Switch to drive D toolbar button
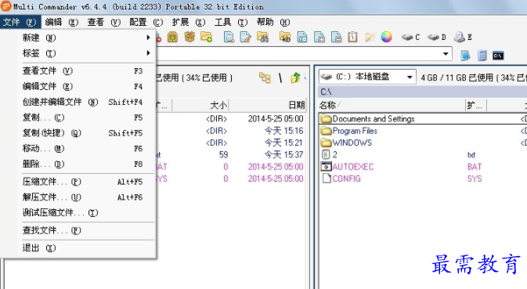527x289 pixels. pyautogui.click(x=437, y=37)
